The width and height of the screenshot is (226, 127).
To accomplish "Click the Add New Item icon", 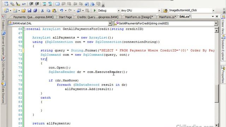I will (15, 11).
